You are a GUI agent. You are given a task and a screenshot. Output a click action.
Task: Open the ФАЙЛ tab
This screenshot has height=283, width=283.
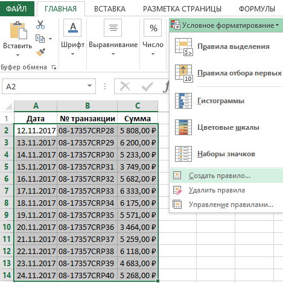point(16,8)
